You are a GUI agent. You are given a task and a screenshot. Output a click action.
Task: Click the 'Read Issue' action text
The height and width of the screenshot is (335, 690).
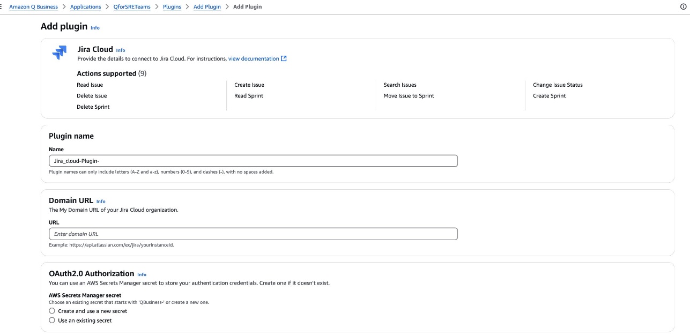[x=90, y=85]
